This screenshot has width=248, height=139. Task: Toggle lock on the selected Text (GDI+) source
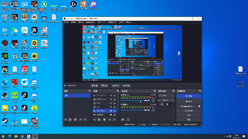[114, 111]
